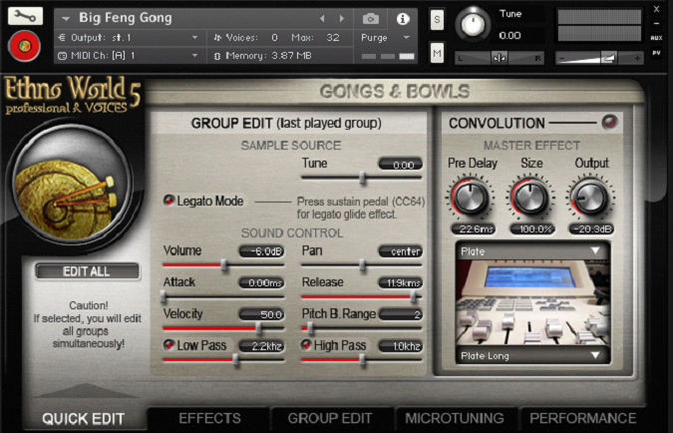Screen dimensions: 673x433
Task: Turn the convolution Size knob
Action: [x=530, y=198]
